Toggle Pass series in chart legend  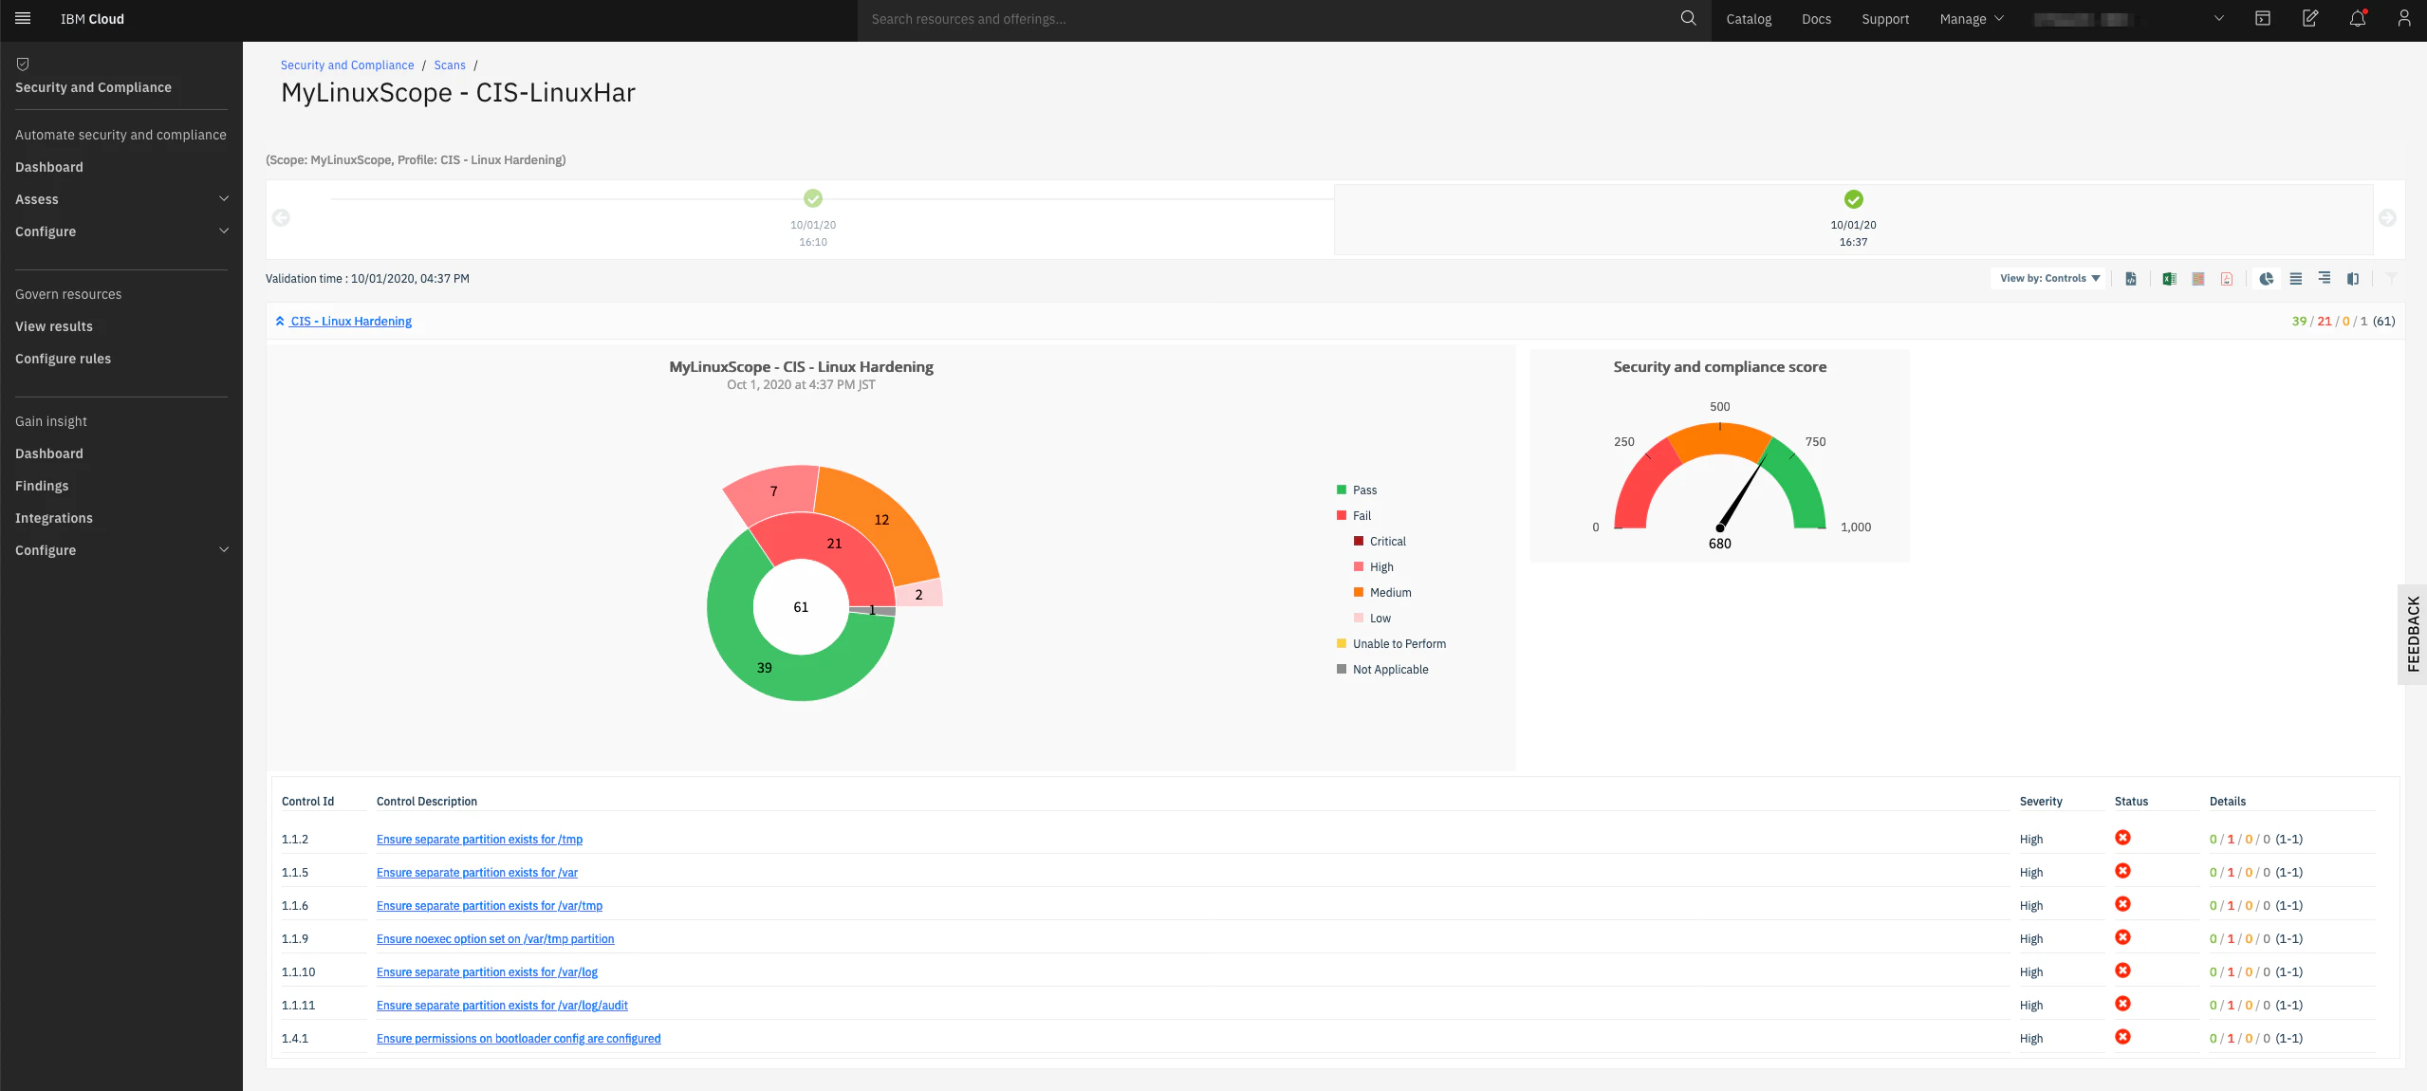[1357, 490]
